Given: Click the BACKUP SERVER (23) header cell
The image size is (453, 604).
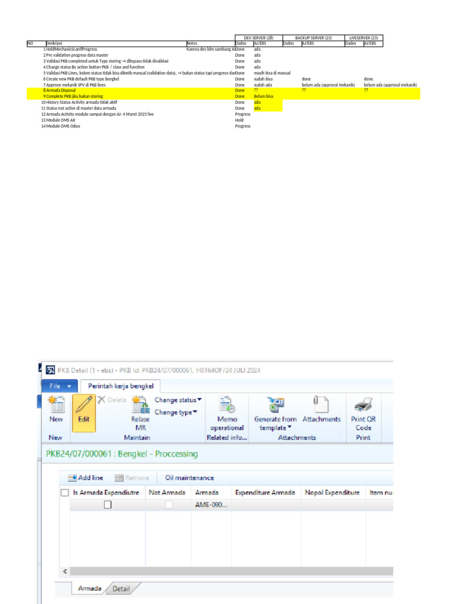Looking at the screenshot, I should (314, 38).
